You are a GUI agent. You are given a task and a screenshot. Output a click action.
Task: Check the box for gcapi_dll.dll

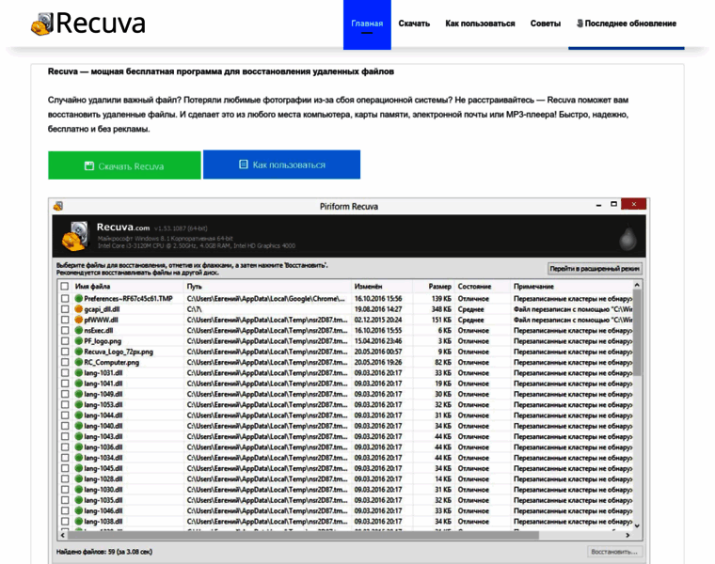[65, 309]
